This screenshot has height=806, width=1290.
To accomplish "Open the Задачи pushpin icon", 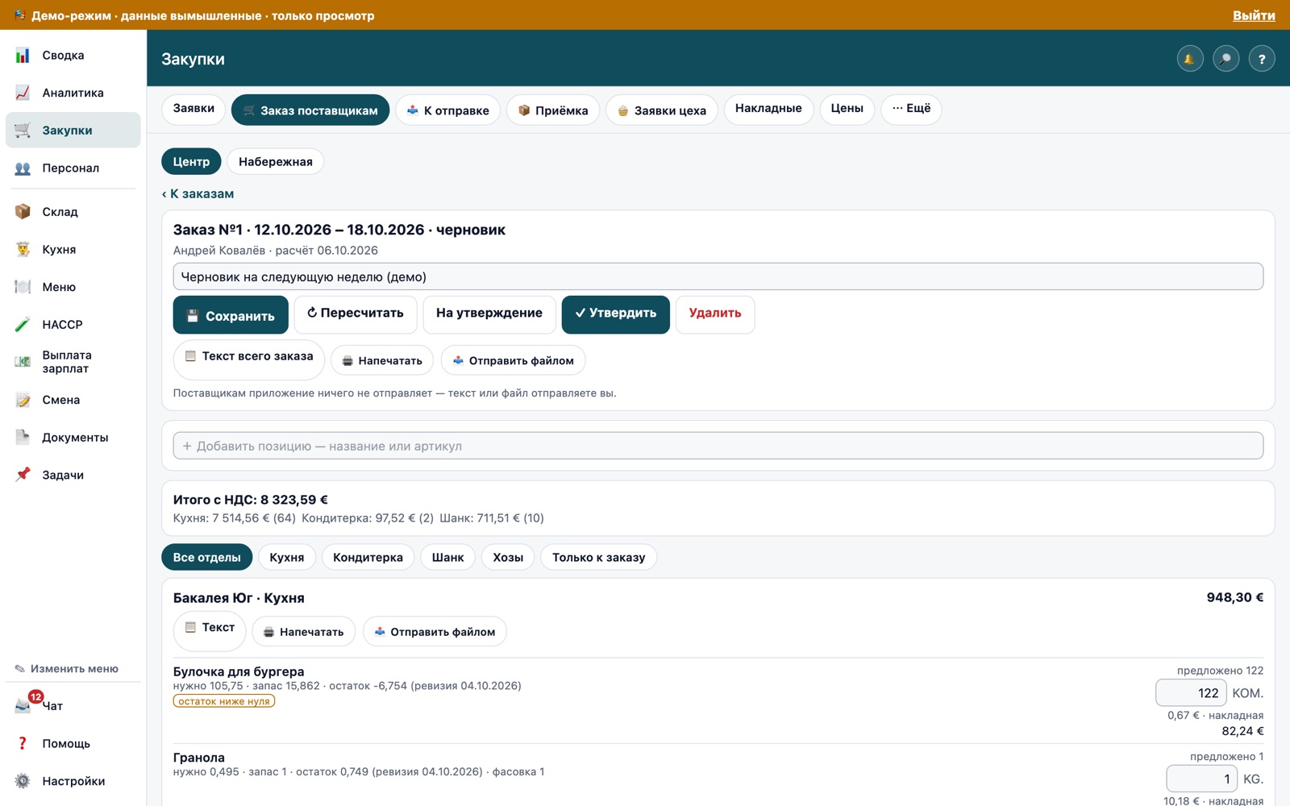I will click(23, 475).
